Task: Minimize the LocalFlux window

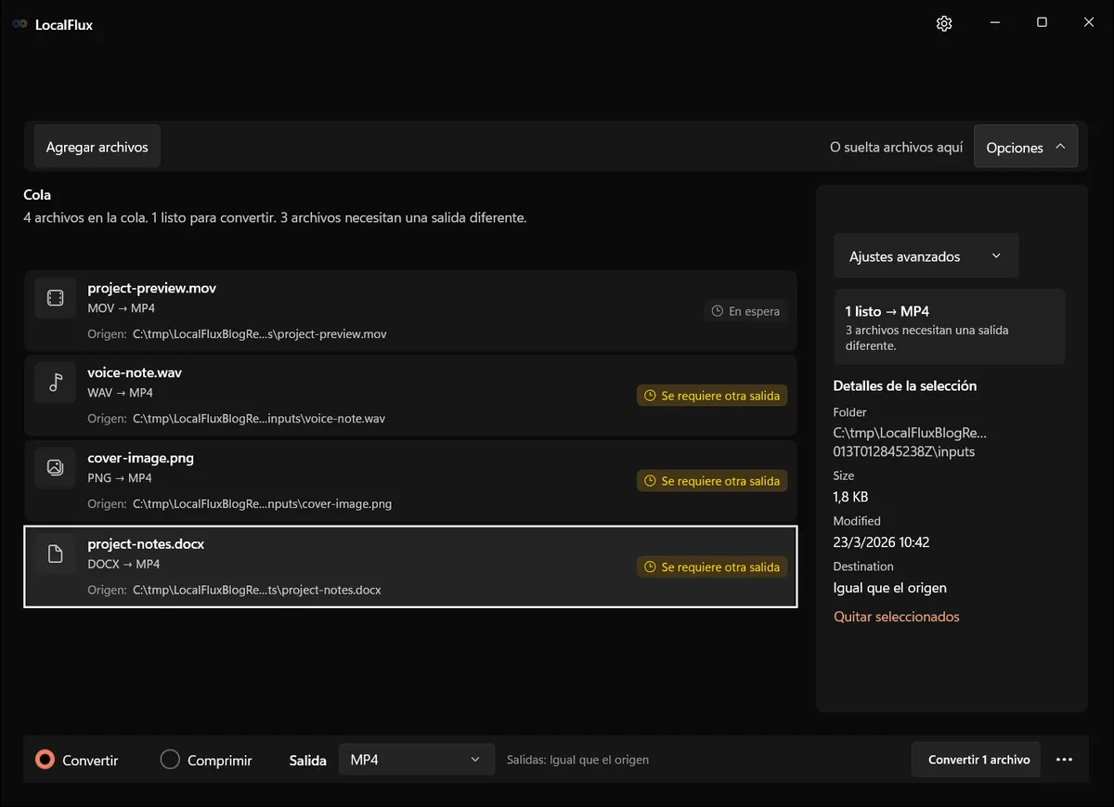Action: pos(994,23)
